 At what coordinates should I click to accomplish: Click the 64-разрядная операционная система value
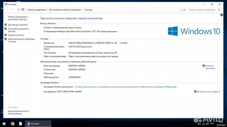[93, 53]
